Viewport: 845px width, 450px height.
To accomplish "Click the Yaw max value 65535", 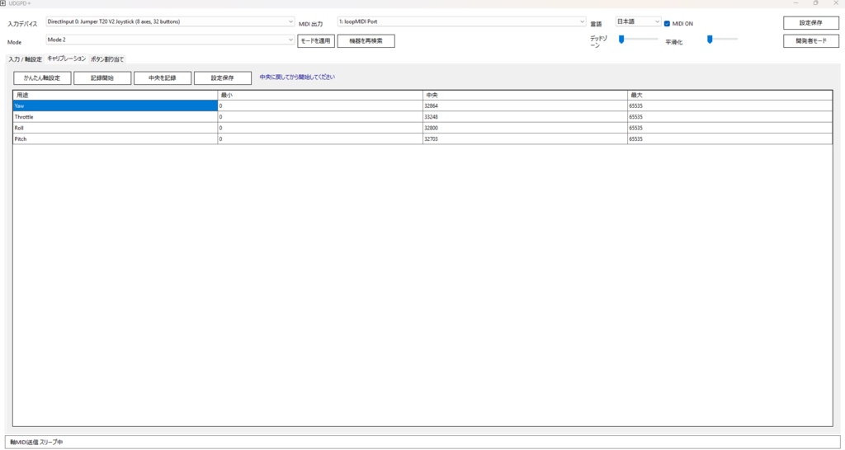I will point(730,106).
